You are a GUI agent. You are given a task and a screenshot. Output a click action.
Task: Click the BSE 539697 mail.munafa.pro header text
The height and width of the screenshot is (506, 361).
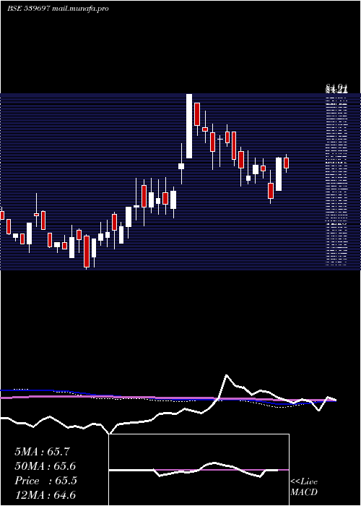(x=58, y=9)
